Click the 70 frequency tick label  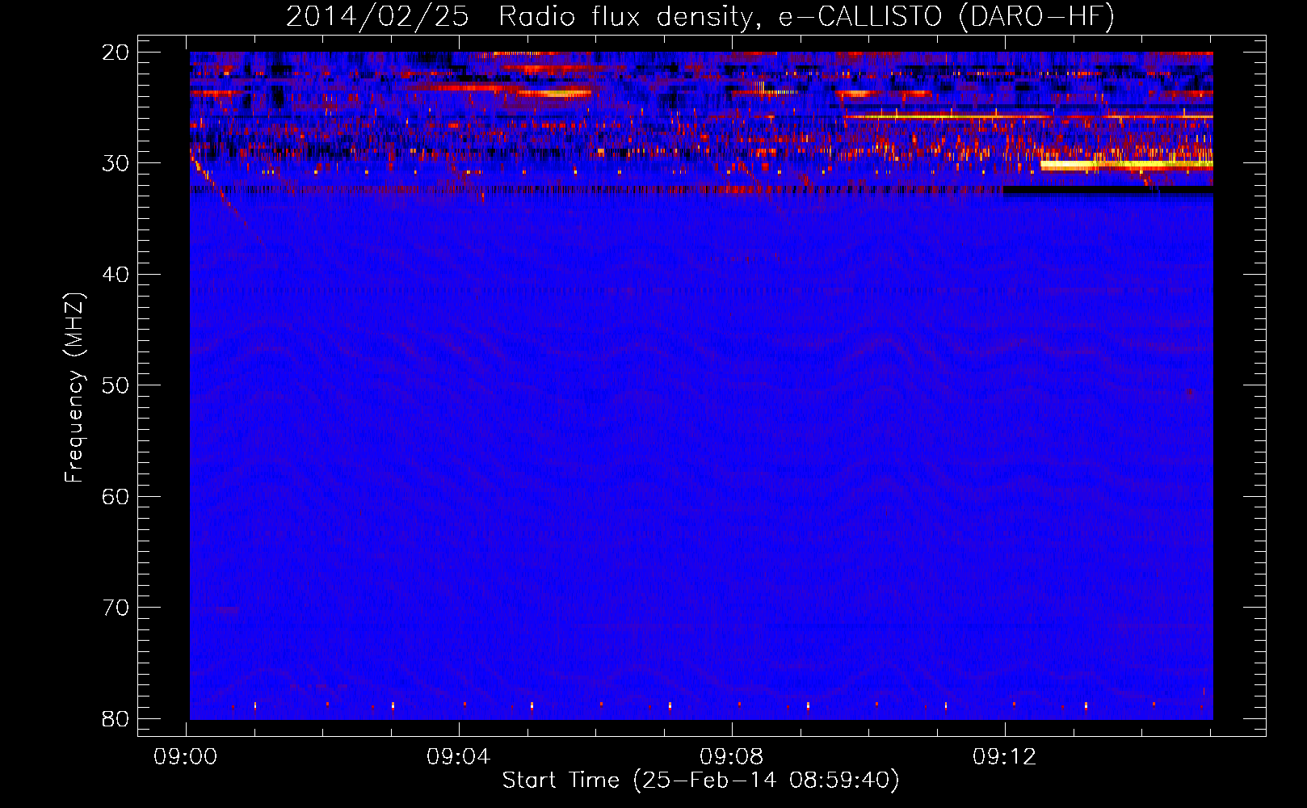tap(116, 608)
